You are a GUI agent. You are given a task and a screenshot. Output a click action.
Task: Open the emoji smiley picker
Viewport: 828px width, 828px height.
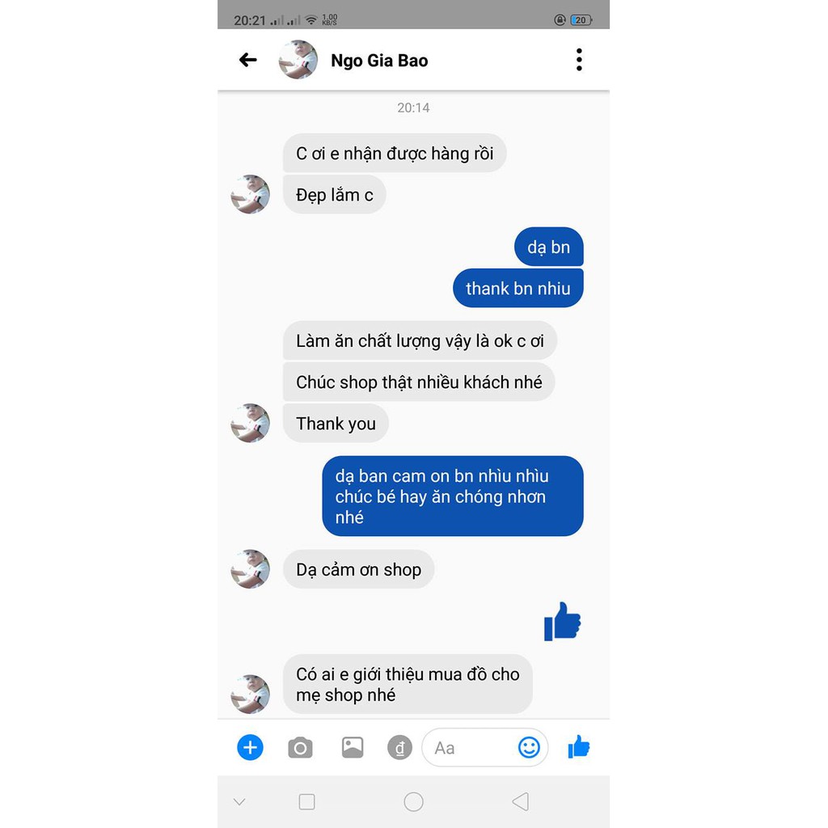click(x=529, y=747)
